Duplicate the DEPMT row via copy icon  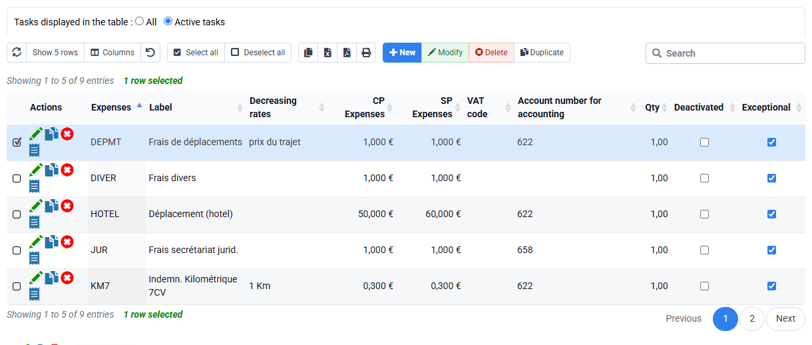coord(52,134)
